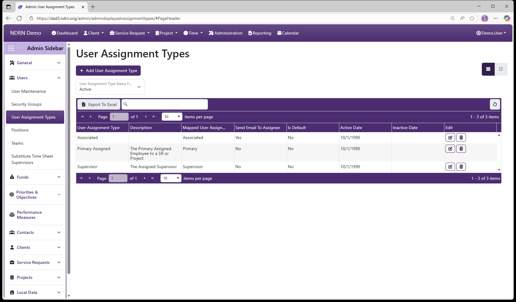This screenshot has height=302, width=516.
Task: Open the Service Request navbar menu
Action: tap(130, 33)
